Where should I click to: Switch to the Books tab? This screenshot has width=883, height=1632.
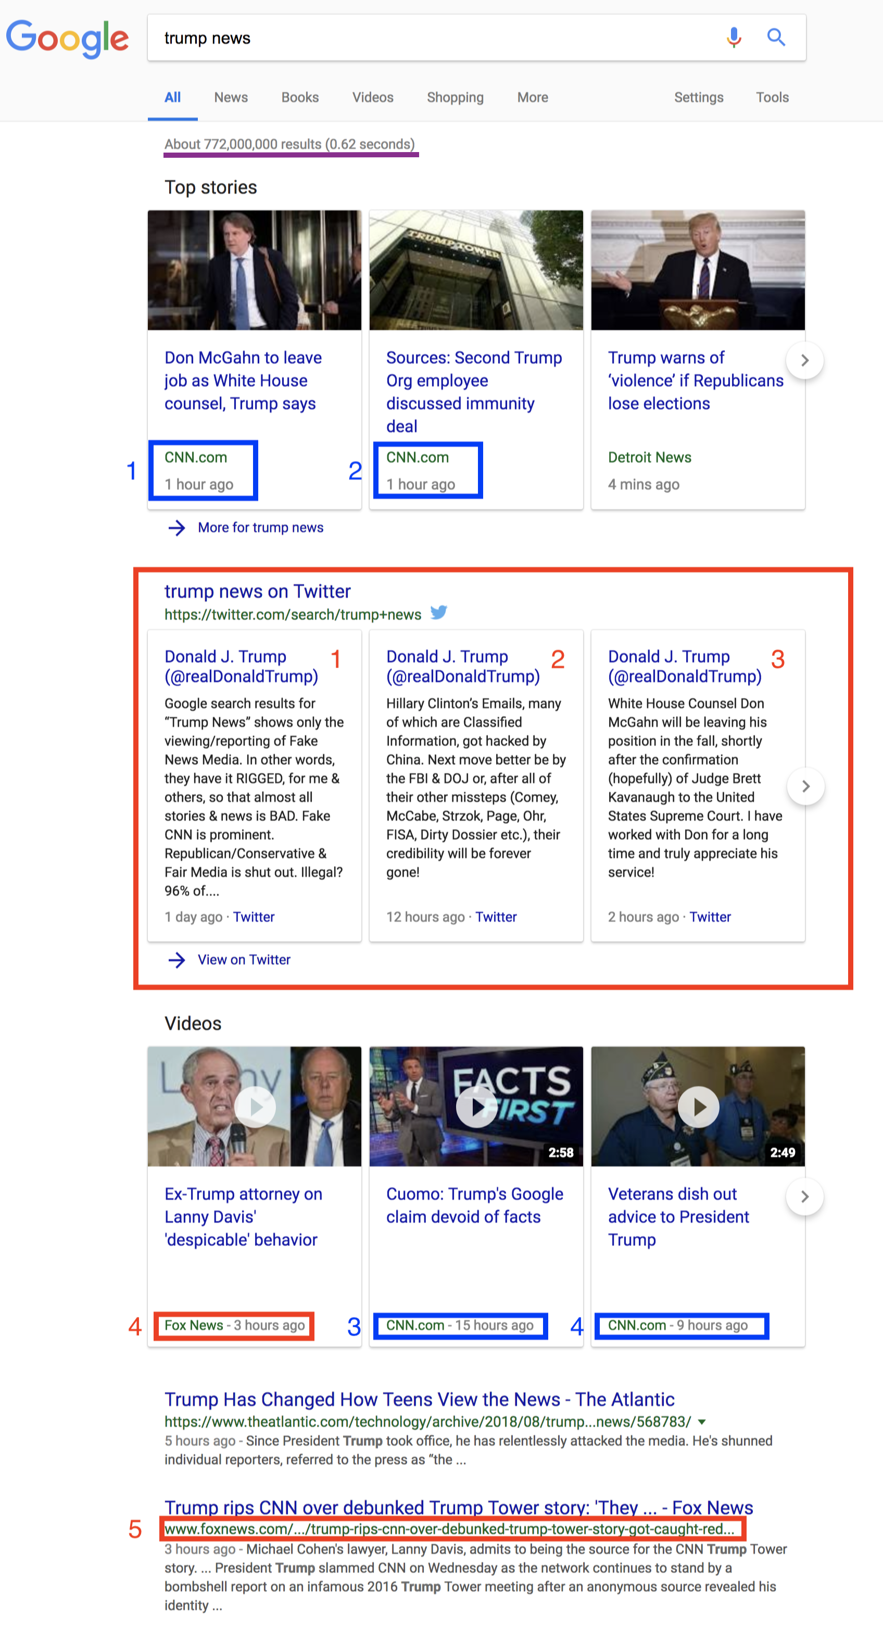(x=300, y=97)
